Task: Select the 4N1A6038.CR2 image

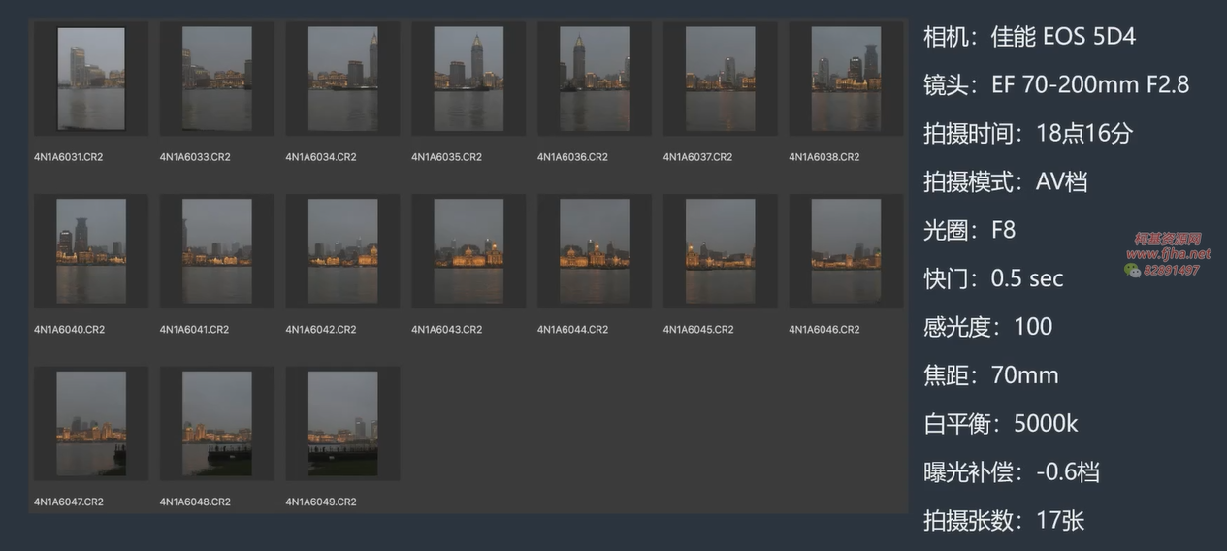Action: click(846, 79)
